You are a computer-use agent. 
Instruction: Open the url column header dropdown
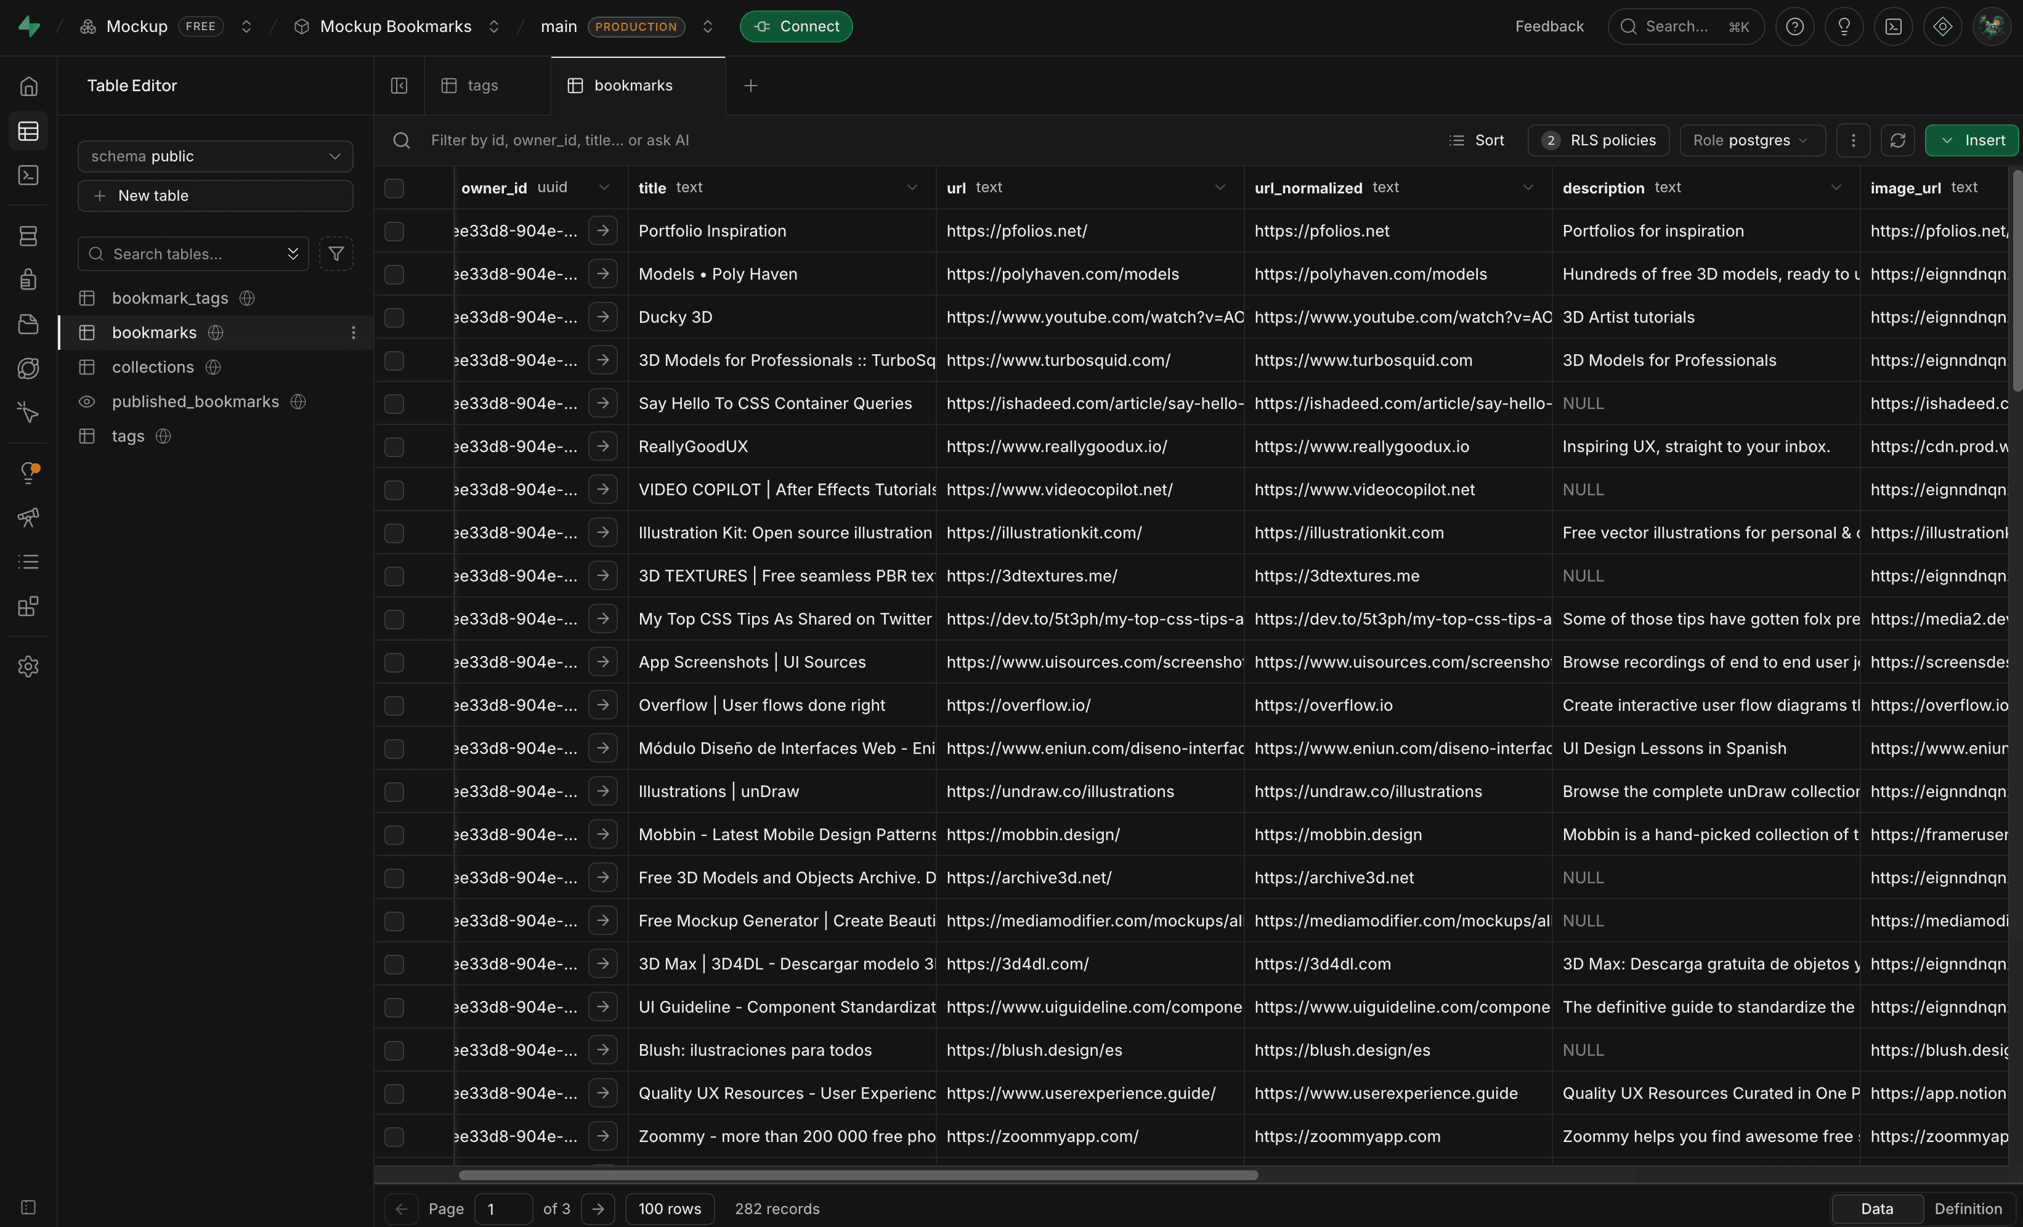[x=1220, y=188]
